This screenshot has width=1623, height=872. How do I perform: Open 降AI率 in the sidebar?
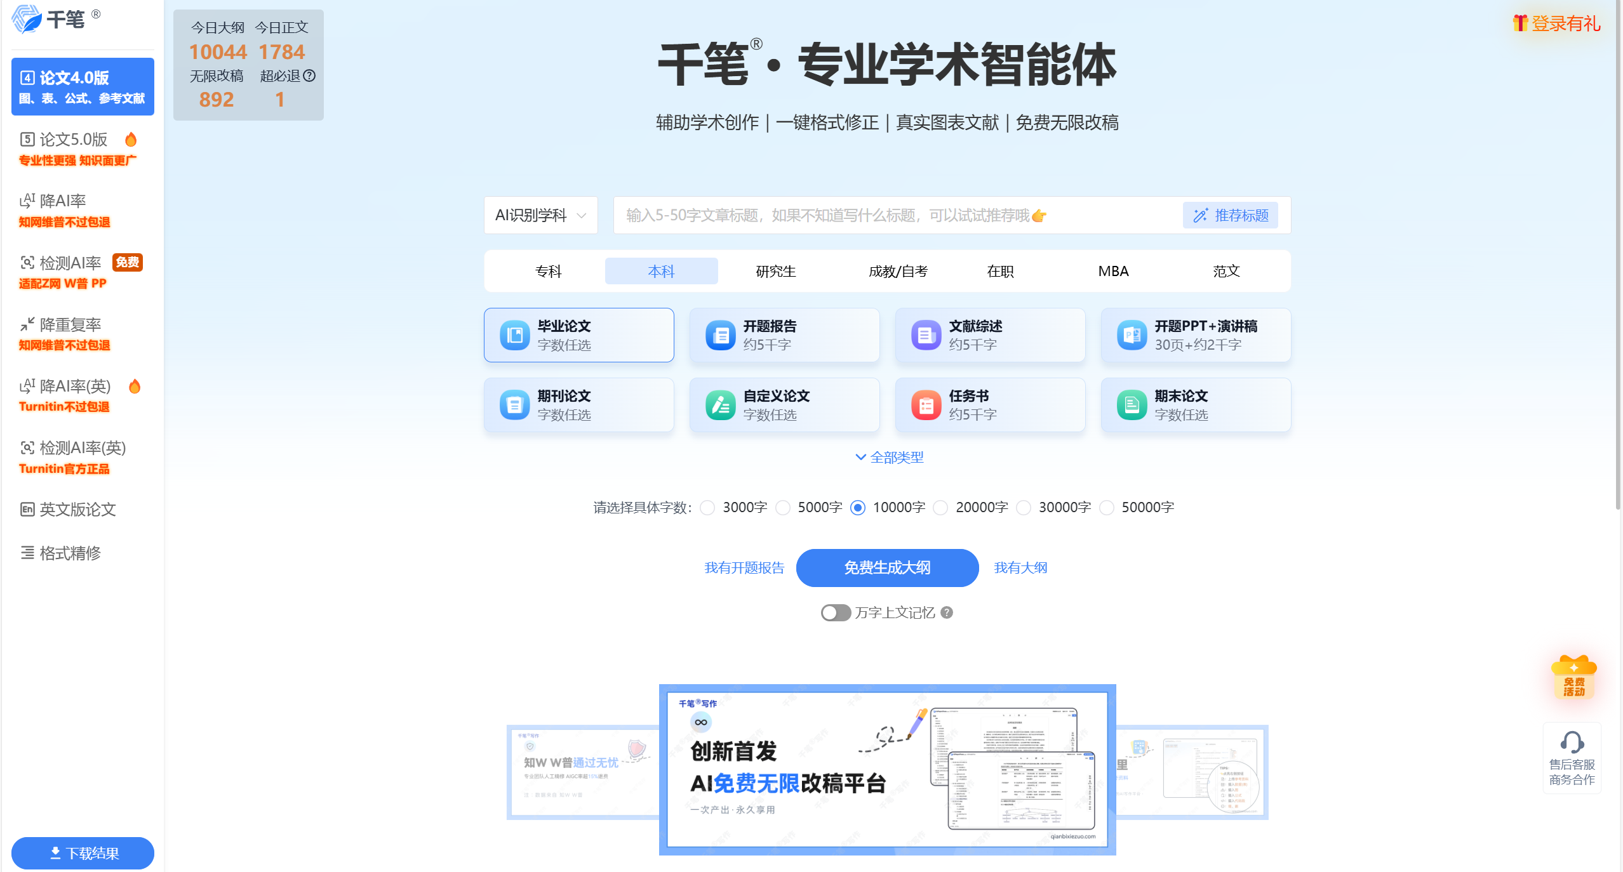tap(62, 201)
